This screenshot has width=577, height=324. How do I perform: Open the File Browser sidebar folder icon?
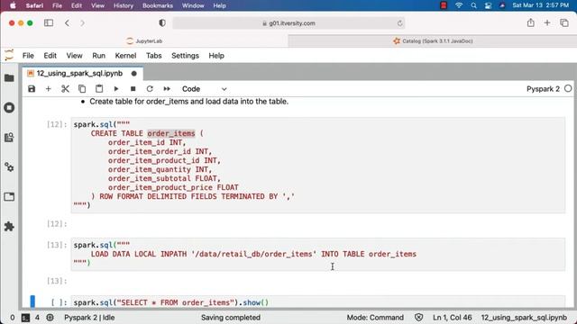(9, 78)
